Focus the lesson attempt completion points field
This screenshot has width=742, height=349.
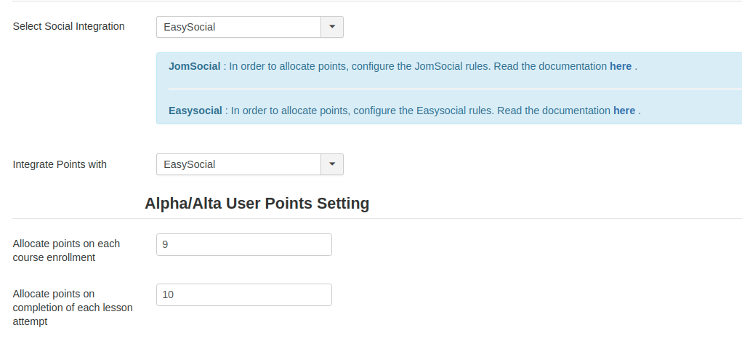[x=243, y=294]
